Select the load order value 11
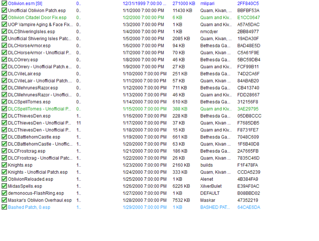Image resolution: width=319 pixels, height=241 pixels. 79,123
